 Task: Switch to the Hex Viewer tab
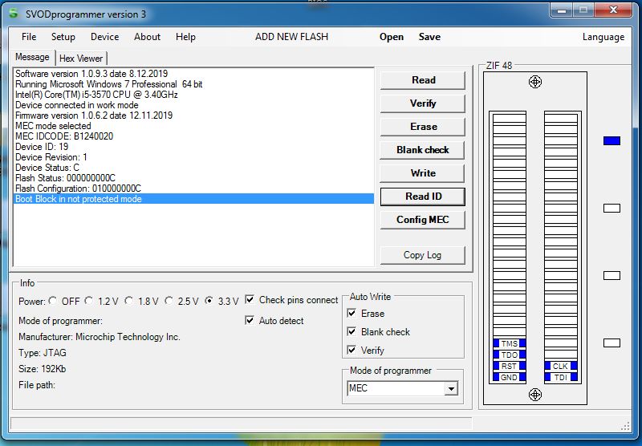[81, 59]
